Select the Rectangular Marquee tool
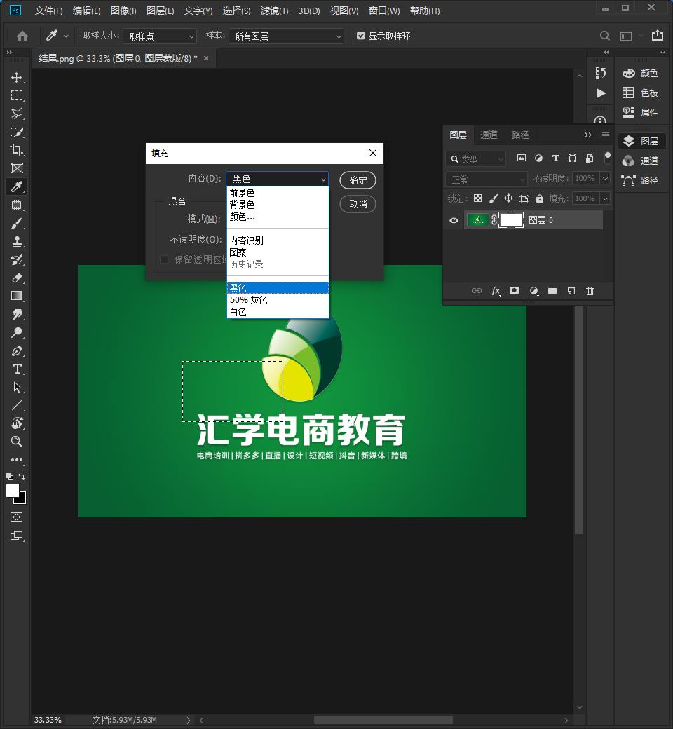The height and width of the screenshot is (729, 673). pyautogui.click(x=17, y=95)
